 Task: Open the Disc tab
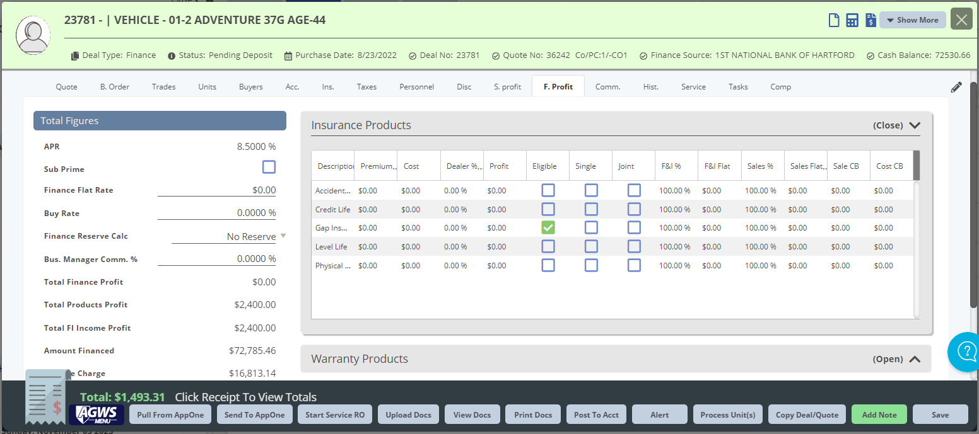coord(464,87)
